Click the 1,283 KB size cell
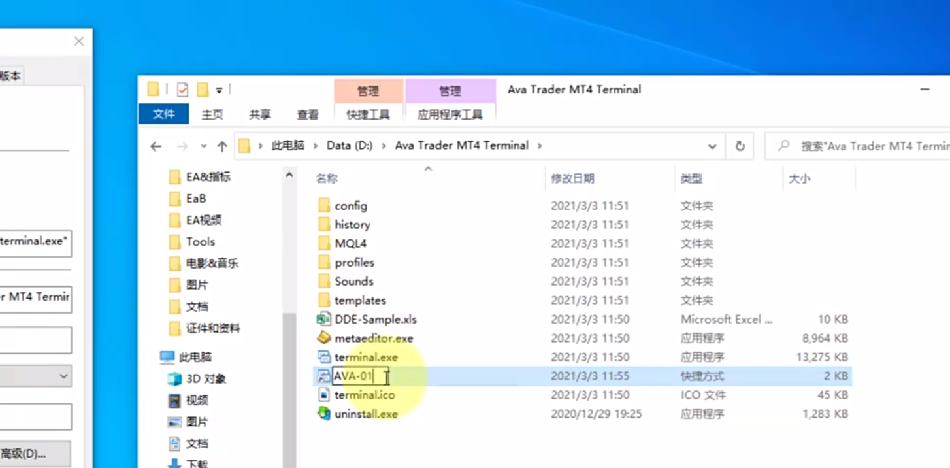The width and height of the screenshot is (950, 468). point(825,414)
